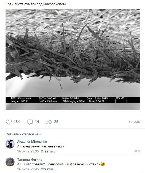Screen dimensions: 145x173
Task: Click the chevron next to 'Сначала интересные'
Action: (x=40, y=135)
